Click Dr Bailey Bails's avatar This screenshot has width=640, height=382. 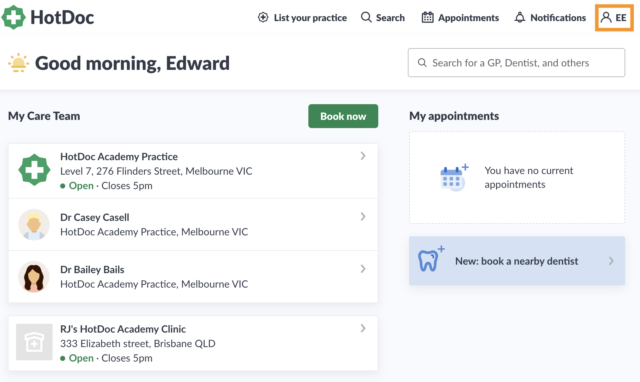click(34, 277)
